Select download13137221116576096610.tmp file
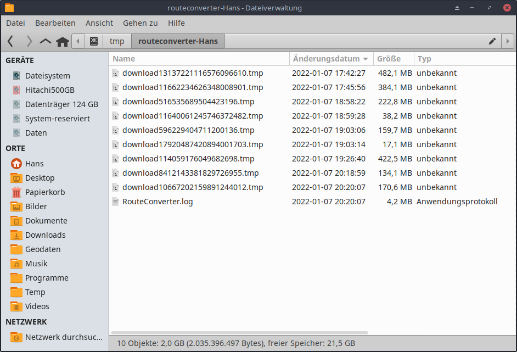517x352 pixels. (193, 73)
